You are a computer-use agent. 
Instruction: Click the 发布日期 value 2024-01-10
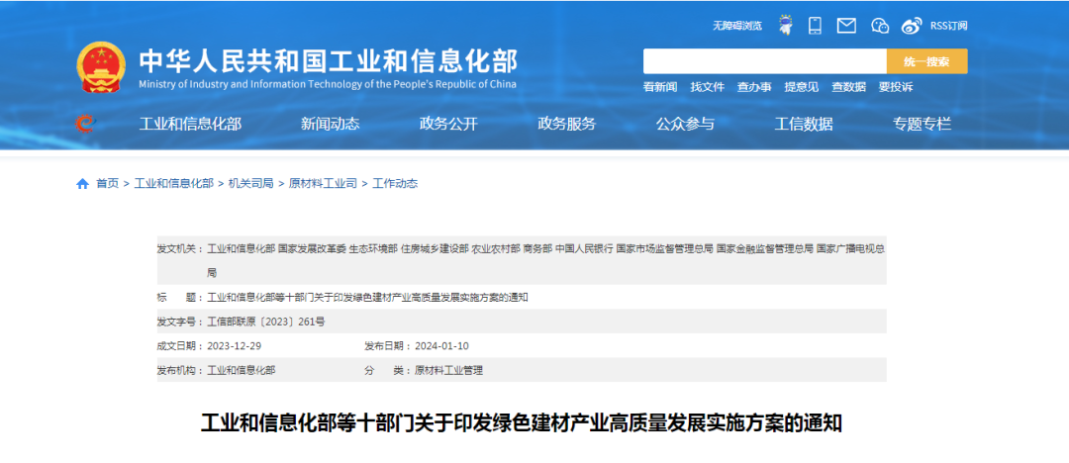pos(441,345)
